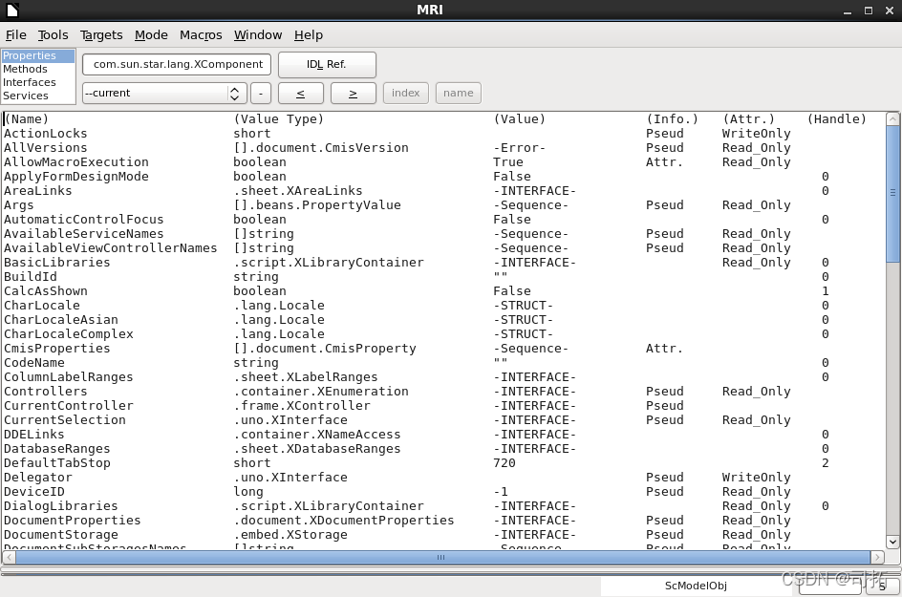Viewport: 902px width, 597px height.
Task: Click the AvailableViewControllerNames property name
Action: pyautogui.click(x=111, y=248)
